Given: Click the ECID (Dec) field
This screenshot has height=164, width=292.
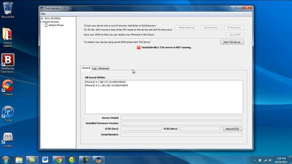Looking at the screenshot, I should coord(141,128).
